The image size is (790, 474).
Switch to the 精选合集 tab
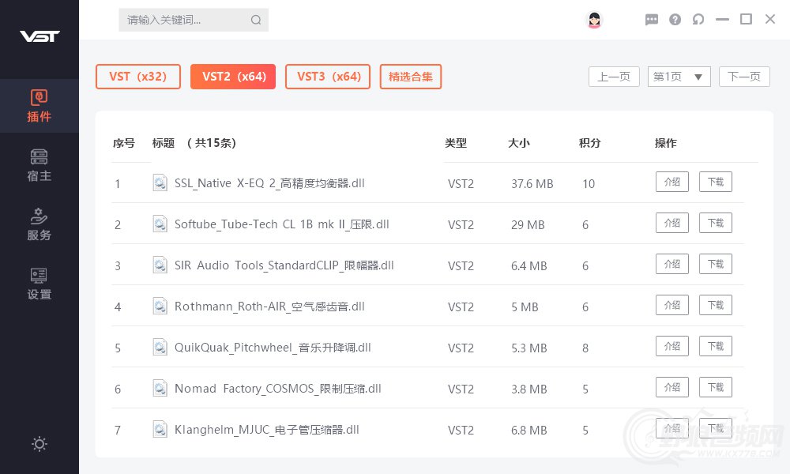pos(411,77)
